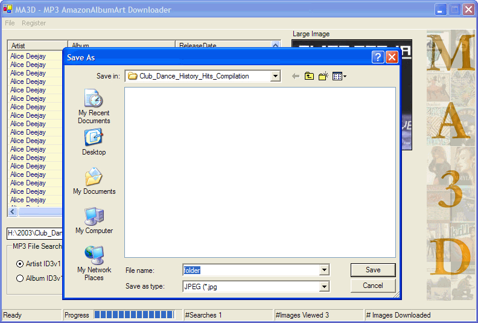This screenshot has height=323, width=478.
Task: Click the Ready status text
Action: tap(12, 315)
